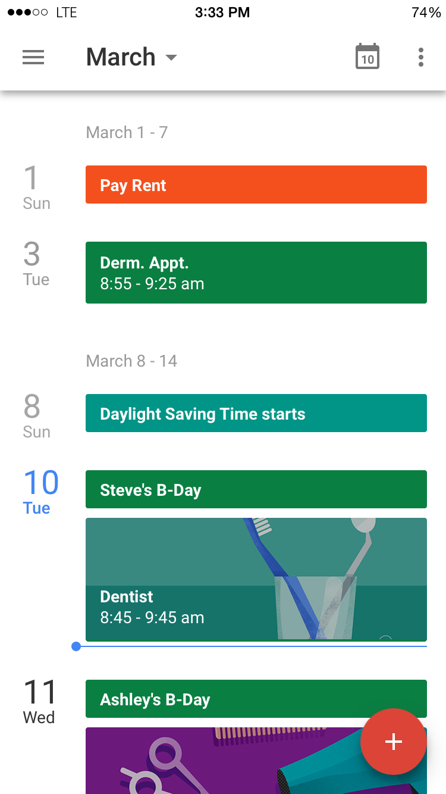Open Steve's B-Day event
Screen dimensions: 446x794
[x=256, y=489]
